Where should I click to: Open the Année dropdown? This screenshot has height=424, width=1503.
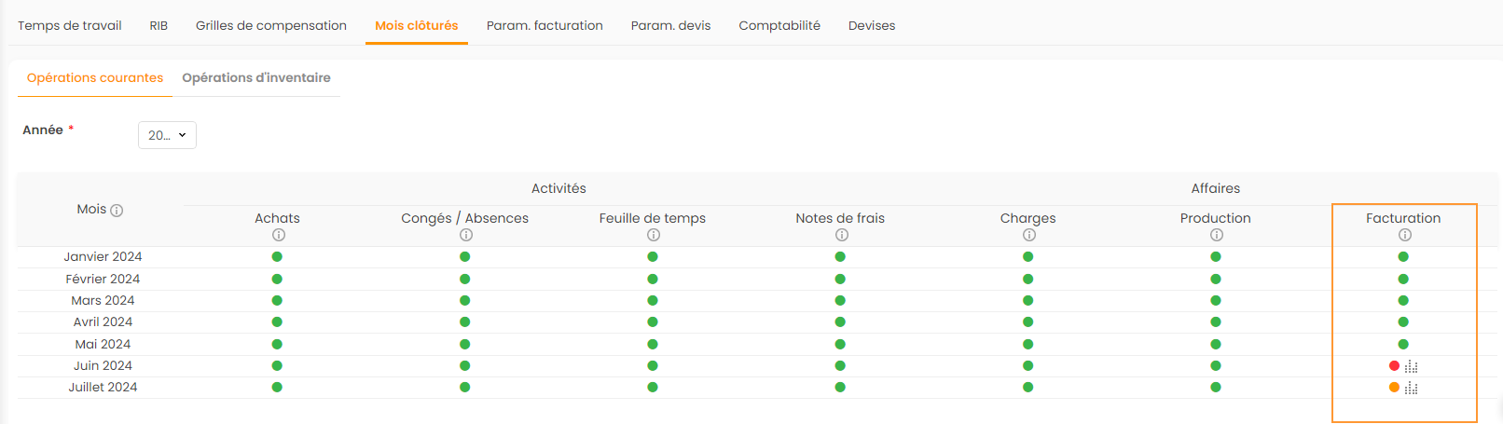[167, 135]
